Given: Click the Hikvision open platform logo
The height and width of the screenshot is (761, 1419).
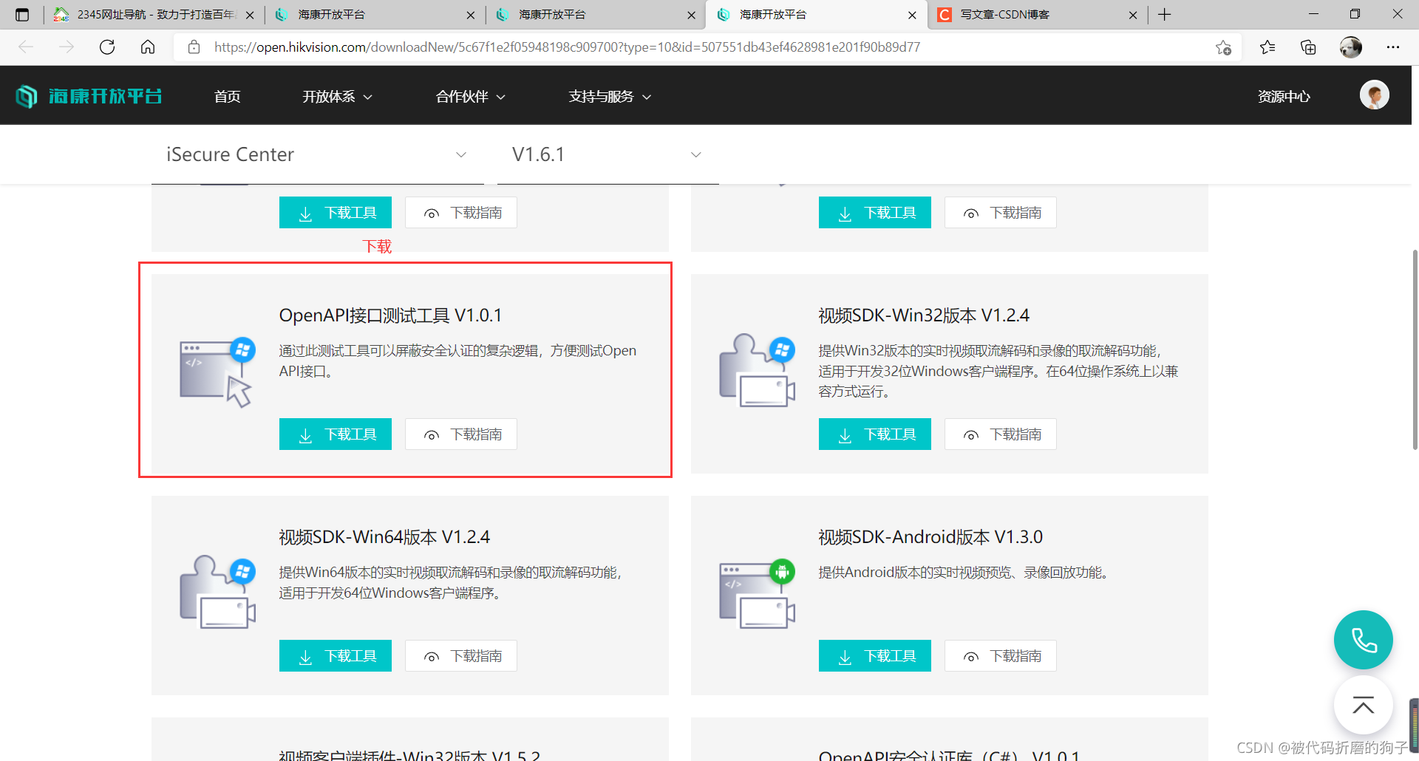Looking at the screenshot, I should [x=89, y=96].
